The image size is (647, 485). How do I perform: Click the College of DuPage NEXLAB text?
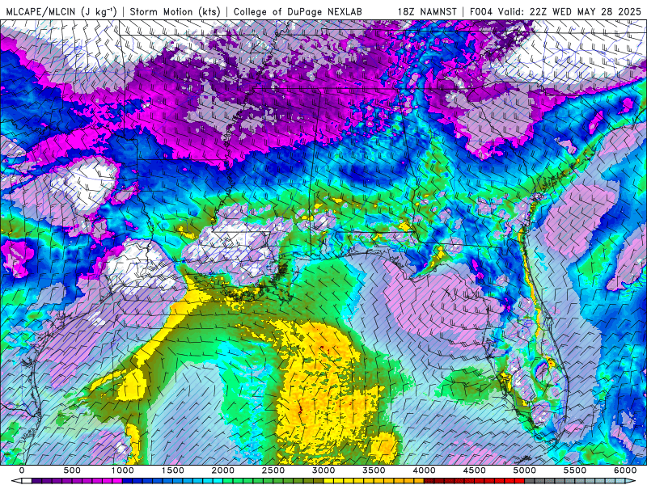tap(298, 11)
